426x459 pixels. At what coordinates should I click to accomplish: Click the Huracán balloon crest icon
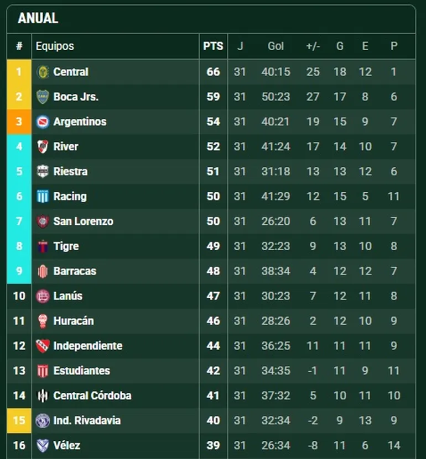click(x=43, y=321)
